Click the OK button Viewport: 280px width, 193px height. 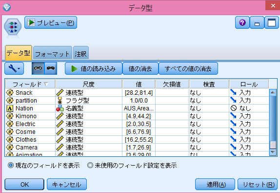[24, 184]
